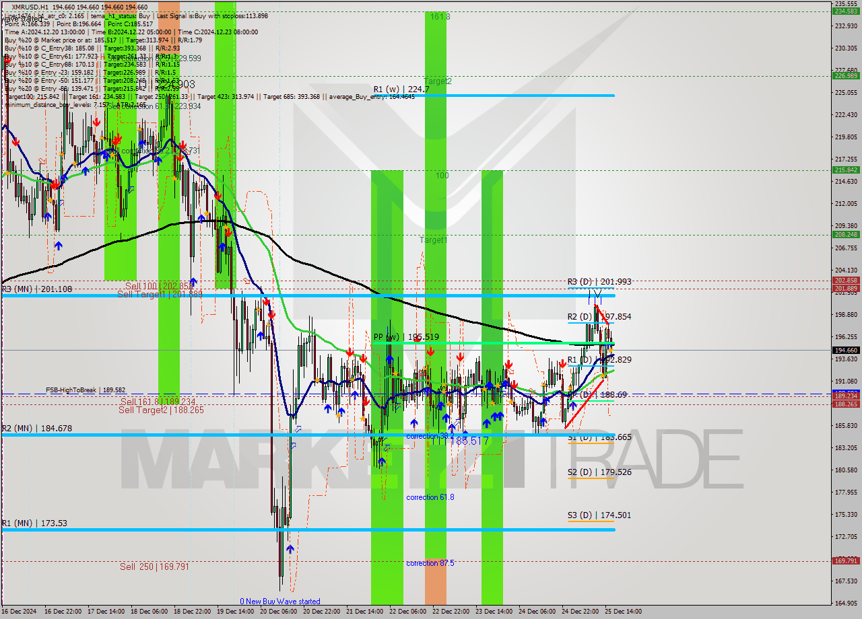
Task: Click the red 169.791 price tag
Action: click(847, 560)
